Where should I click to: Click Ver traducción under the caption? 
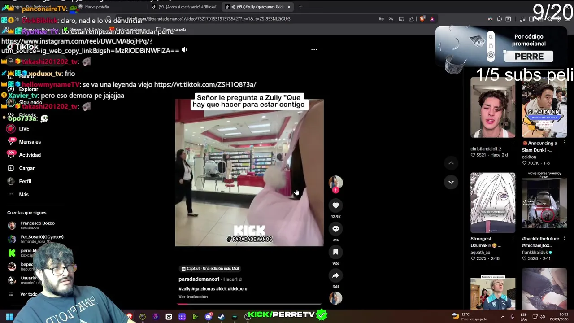pyautogui.click(x=193, y=297)
